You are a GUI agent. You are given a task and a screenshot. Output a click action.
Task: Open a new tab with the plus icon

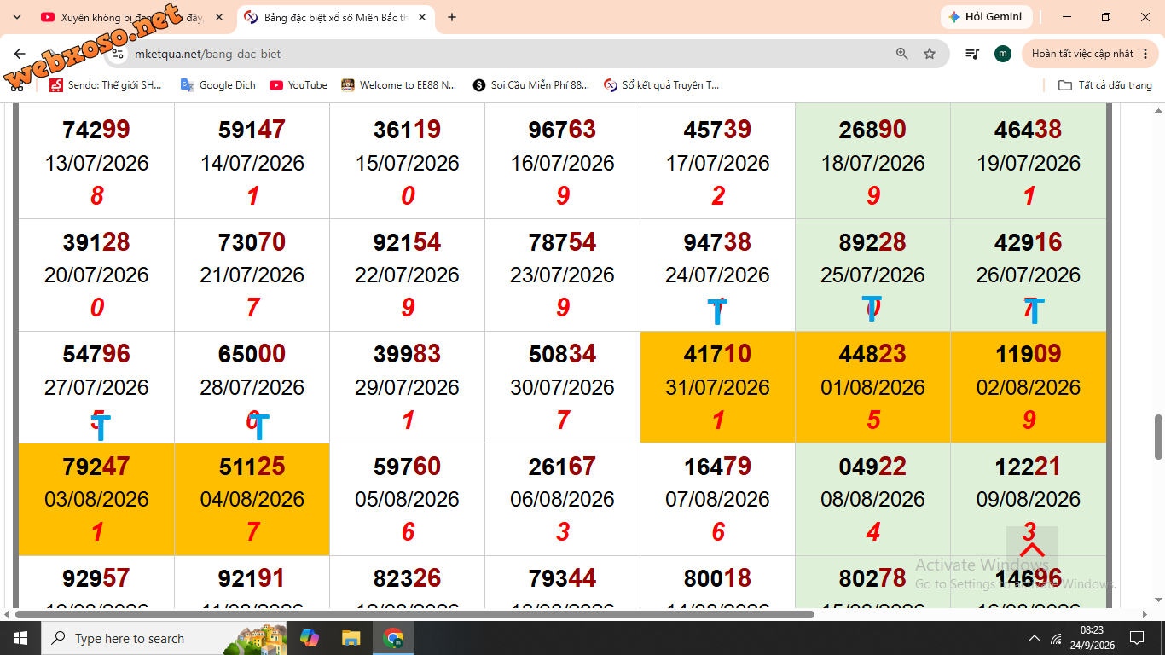point(452,17)
